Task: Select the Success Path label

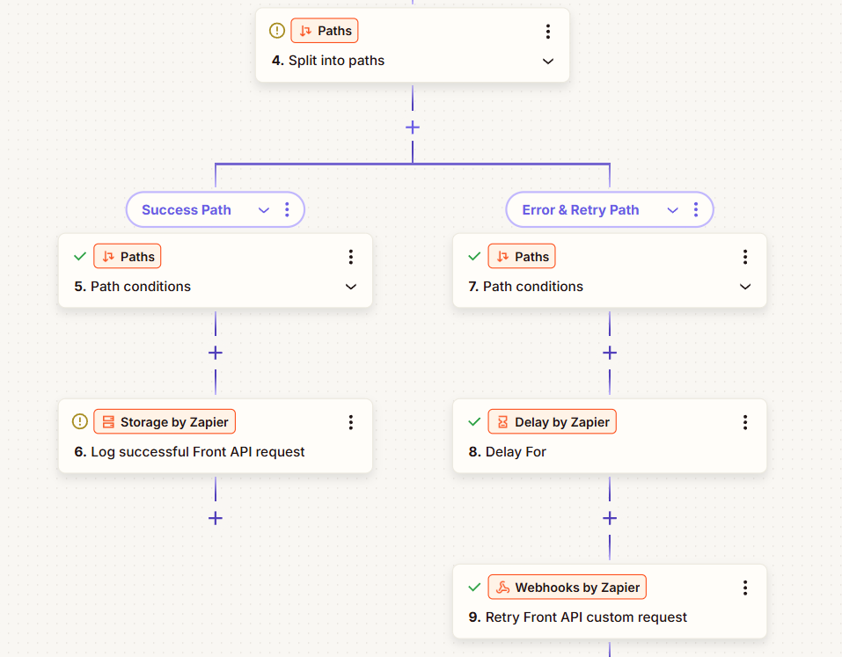Action: tap(187, 210)
